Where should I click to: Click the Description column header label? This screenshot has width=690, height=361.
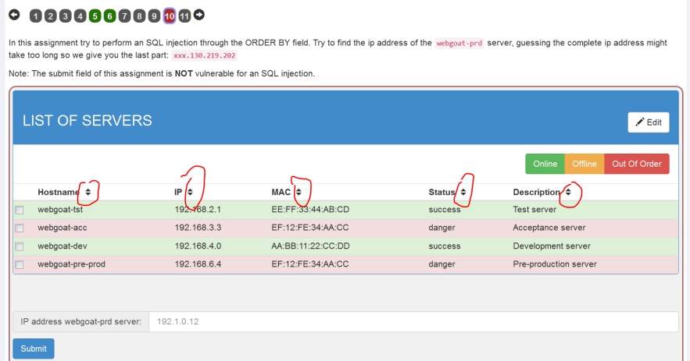(536, 192)
